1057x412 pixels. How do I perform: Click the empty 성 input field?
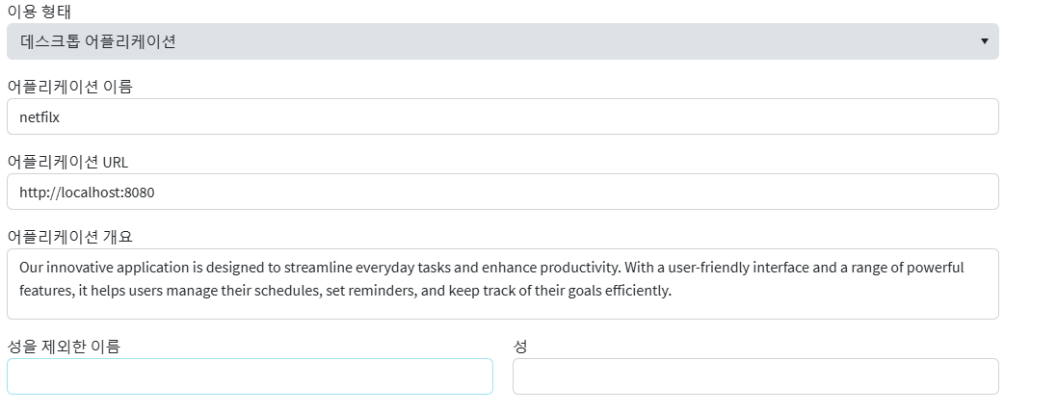[755, 376]
